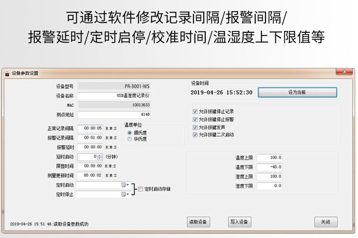Viewport: 358px width, 238px height.
Task: Click the 设为当前 button
Action: pos(297,92)
